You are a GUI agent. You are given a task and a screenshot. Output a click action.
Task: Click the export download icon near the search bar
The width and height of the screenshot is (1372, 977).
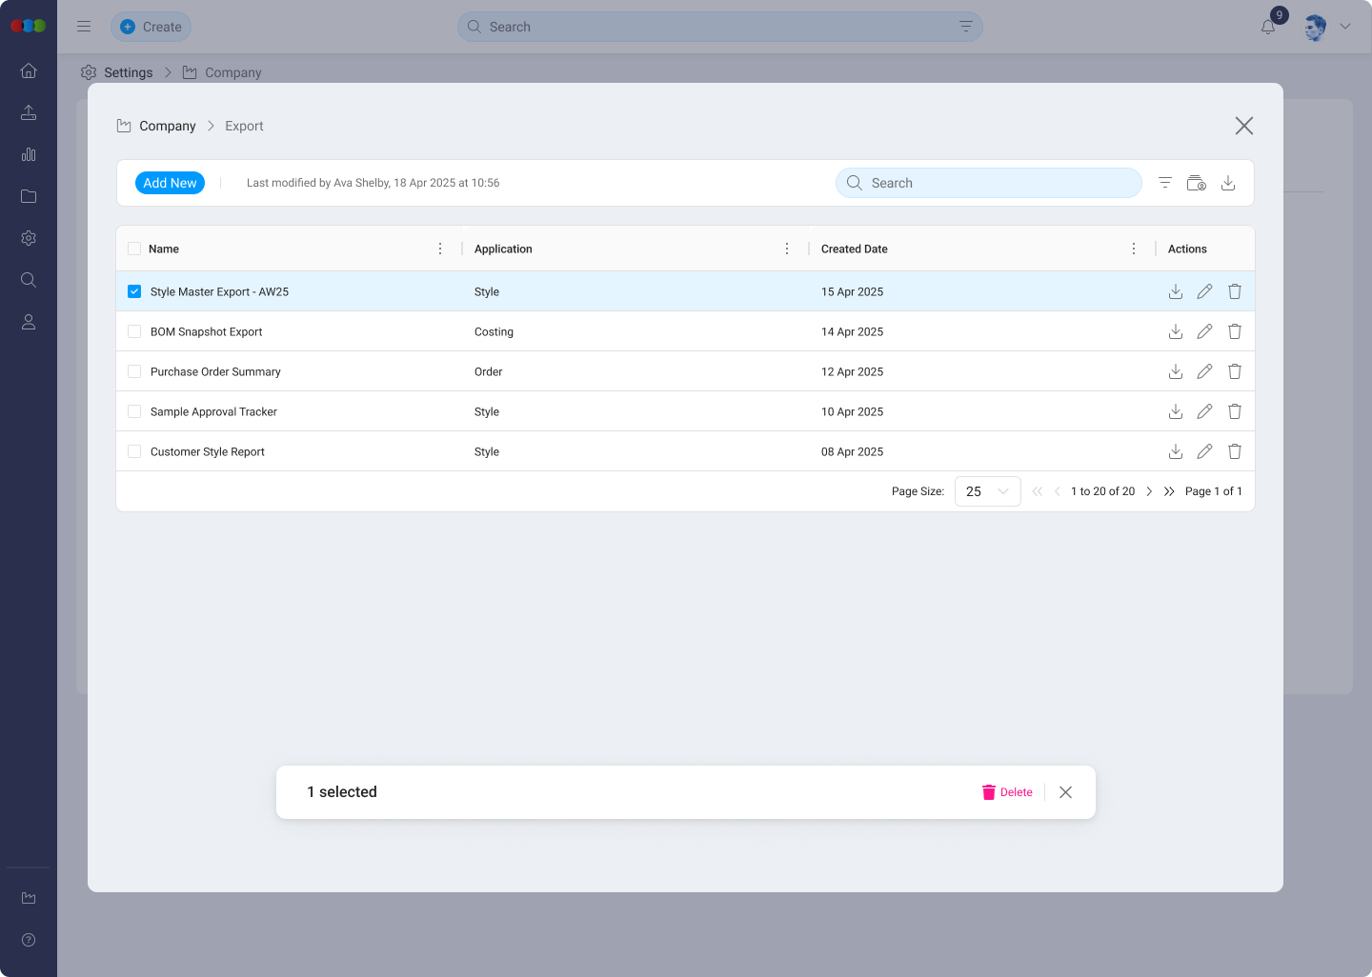1228,182
